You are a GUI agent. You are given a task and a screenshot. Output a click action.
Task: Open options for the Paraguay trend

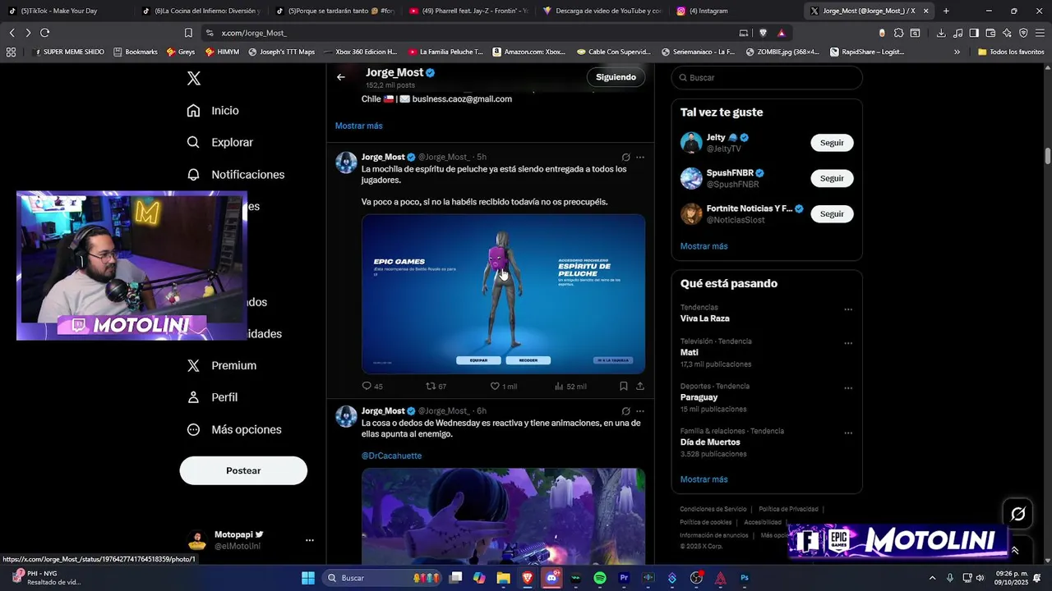[848, 388]
